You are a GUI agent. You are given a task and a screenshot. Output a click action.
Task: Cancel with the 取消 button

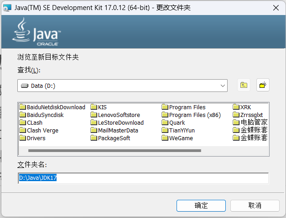pyautogui.click(x=255, y=206)
